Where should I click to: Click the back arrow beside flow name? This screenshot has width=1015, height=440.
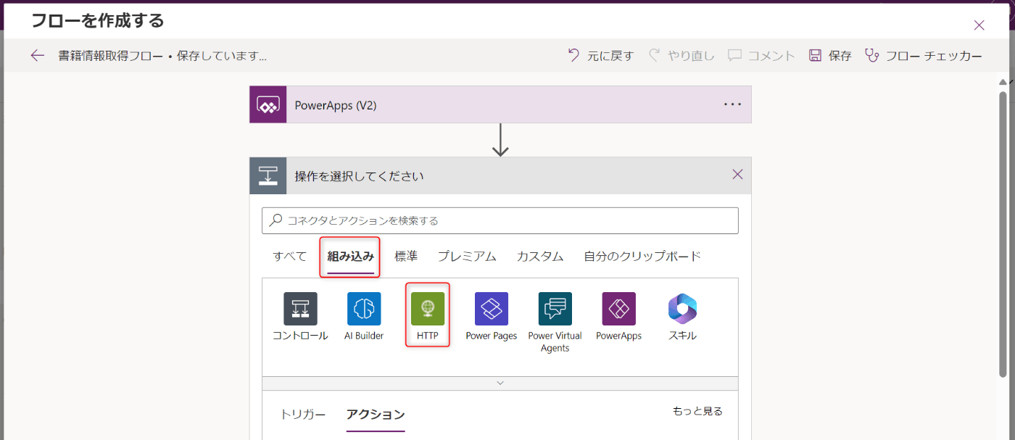pos(38,55)
